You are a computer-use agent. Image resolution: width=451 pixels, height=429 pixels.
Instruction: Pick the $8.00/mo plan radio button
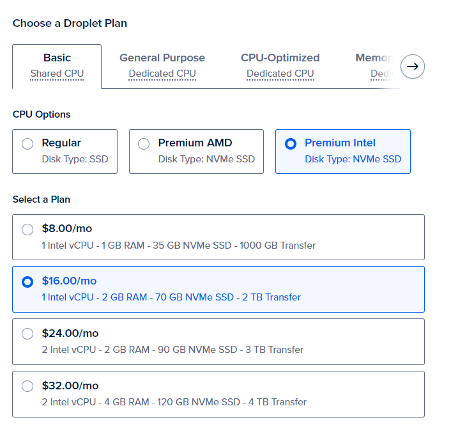[27, 230]
